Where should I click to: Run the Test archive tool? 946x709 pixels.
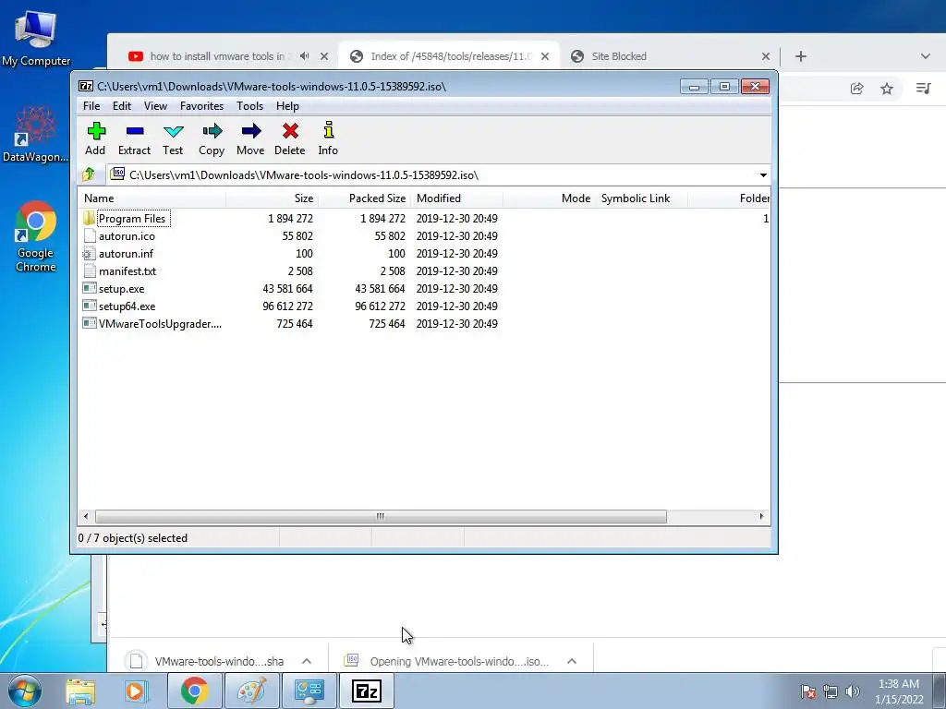[x=173, y=131]
